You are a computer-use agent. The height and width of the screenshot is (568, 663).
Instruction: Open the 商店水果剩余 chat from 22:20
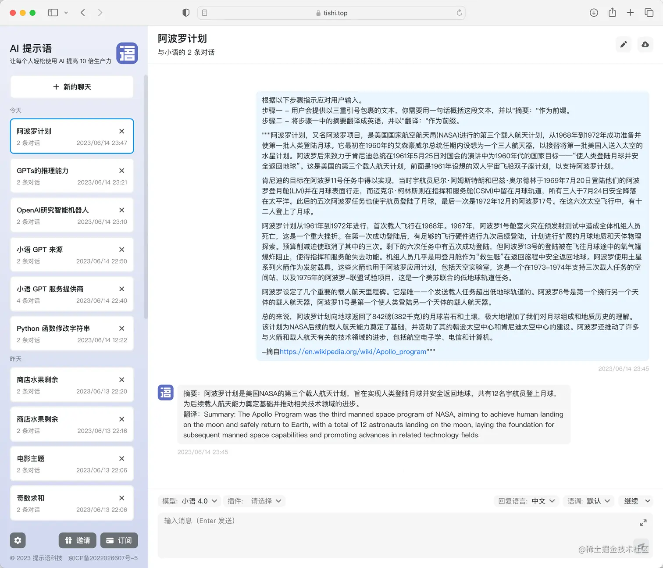(x=72, y=385)
